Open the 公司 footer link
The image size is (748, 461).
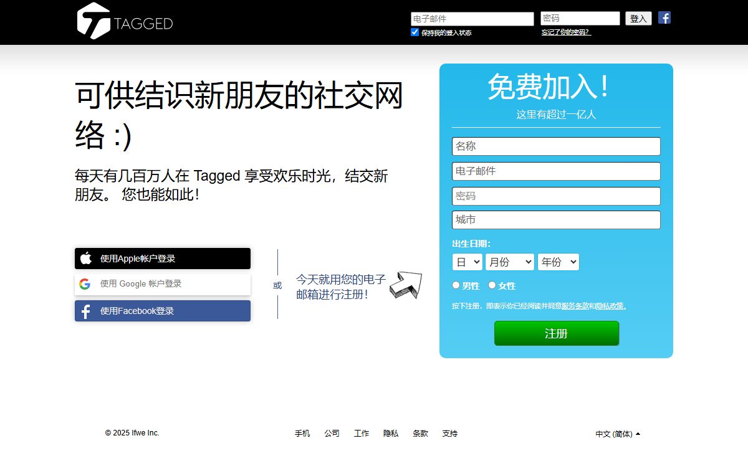coord(332,434)
